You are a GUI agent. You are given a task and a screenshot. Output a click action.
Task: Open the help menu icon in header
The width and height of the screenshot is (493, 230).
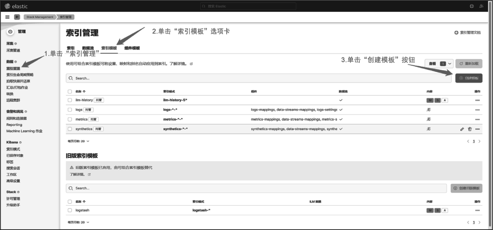(x=472, y=6)
